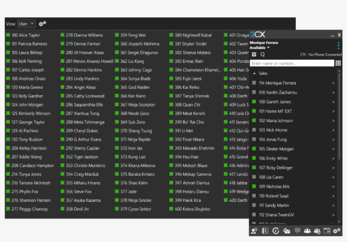The width and height of the screenshot is (347, 242).
Task: Open the phonebook contacts icon
Action: (265, 231)
